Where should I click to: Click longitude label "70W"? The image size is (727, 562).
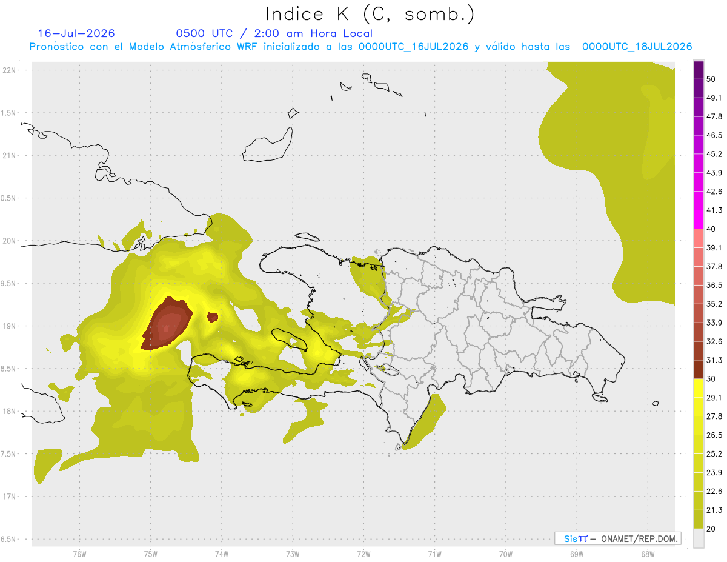pos(505,554)
